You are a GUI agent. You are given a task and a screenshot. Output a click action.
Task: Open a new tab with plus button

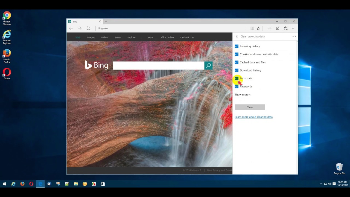tap(106, 21)
